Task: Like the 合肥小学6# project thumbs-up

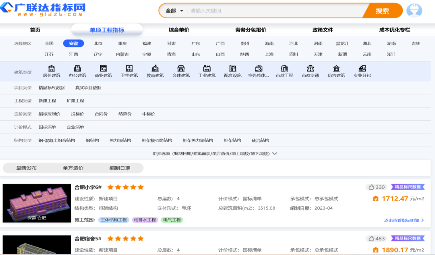Action: (x=371, y=187)
